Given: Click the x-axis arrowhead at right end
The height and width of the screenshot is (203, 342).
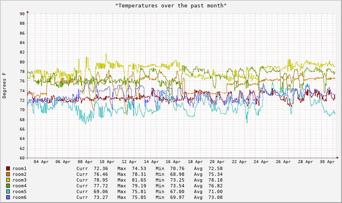Looking at the screenshot, I should pyautogui.click(x=337, y=158).
